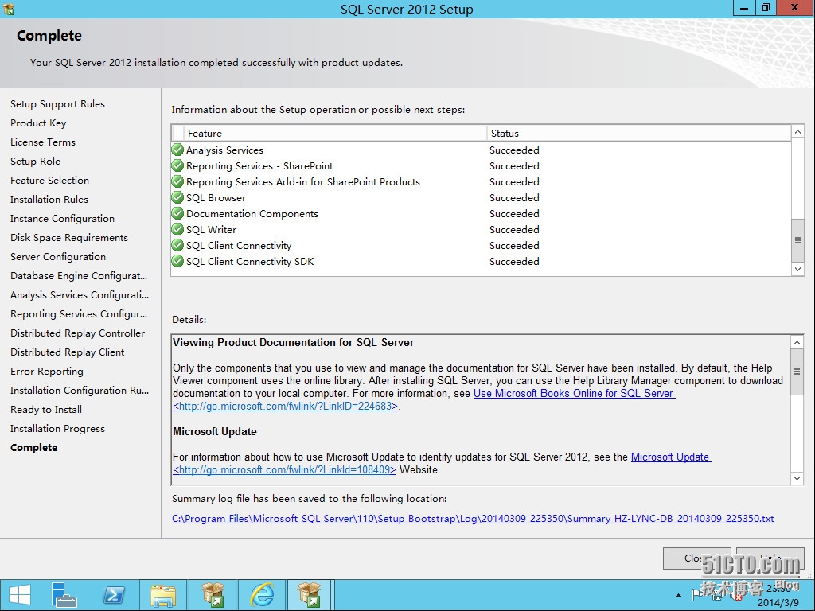Open Server Manager from the taskbar
The image size is (815, 611).
[x=64, y=595]
